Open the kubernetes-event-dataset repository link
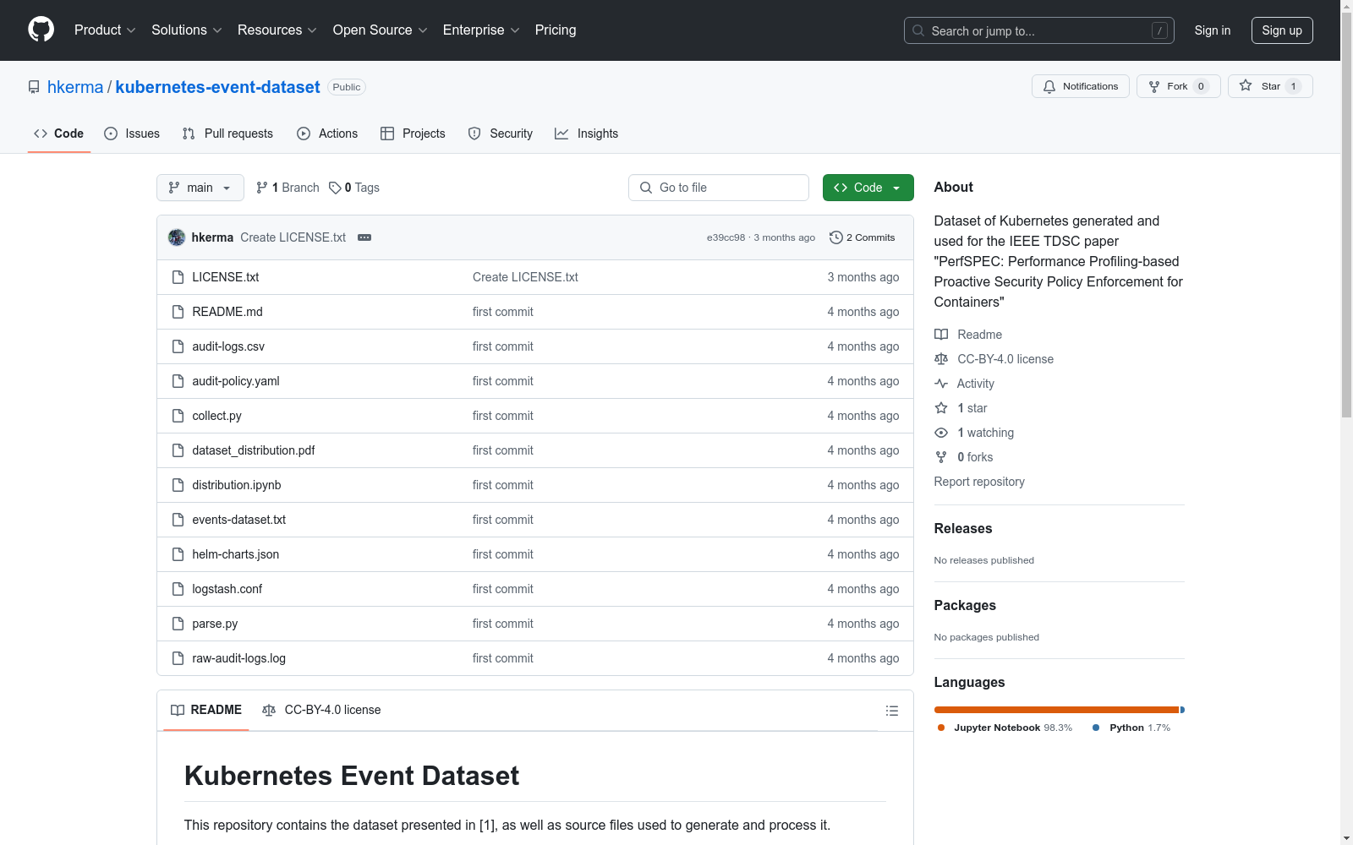1353x845 pixels. 217,87
